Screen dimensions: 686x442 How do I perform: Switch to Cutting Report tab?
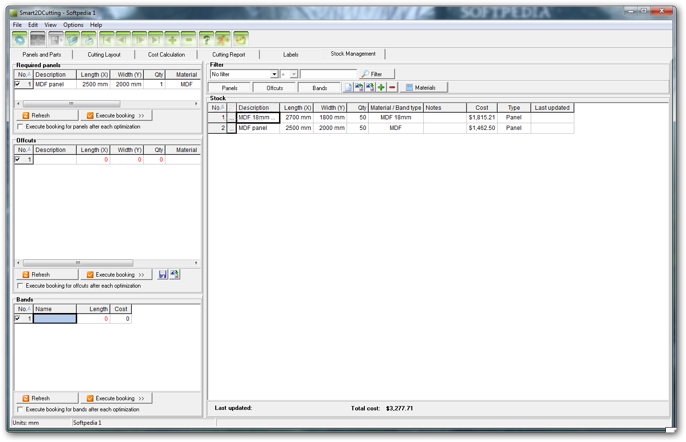coord(229,55)
